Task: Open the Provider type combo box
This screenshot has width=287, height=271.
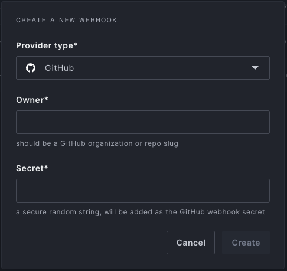Action: click(143, 68)
